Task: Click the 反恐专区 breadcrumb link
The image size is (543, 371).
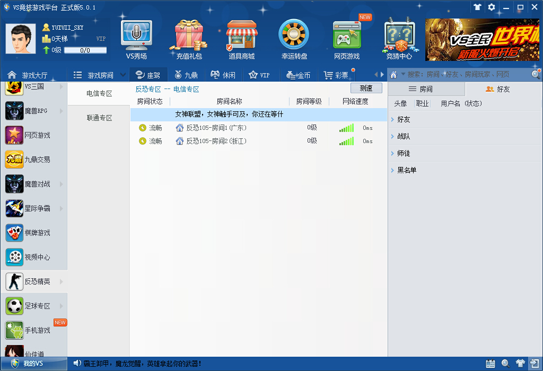Action: (x=147, y=89)
